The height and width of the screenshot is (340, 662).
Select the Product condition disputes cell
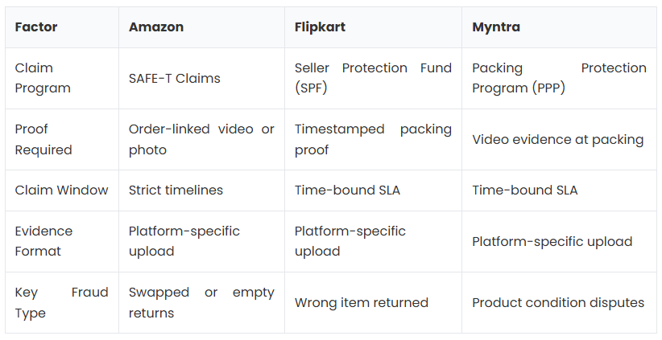click(x=559, y=302)
